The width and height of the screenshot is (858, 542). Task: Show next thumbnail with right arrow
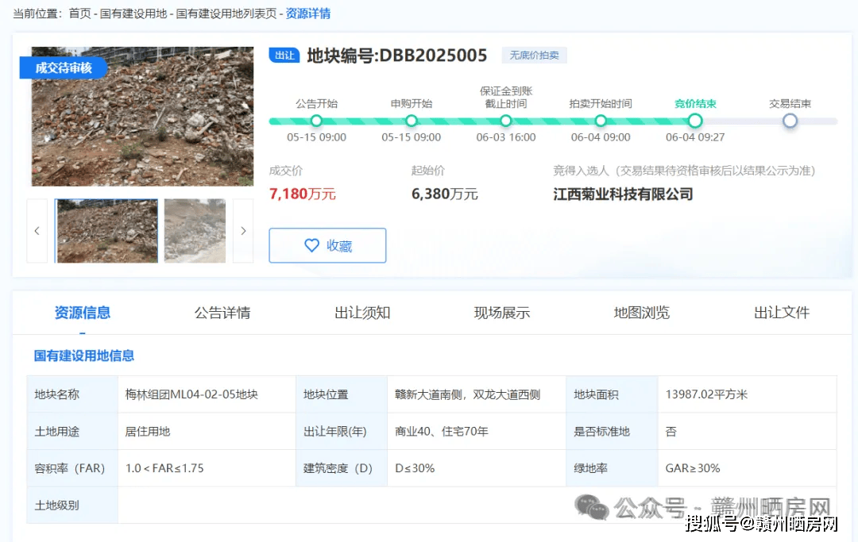pyautogui.click(x=243, y=231)
